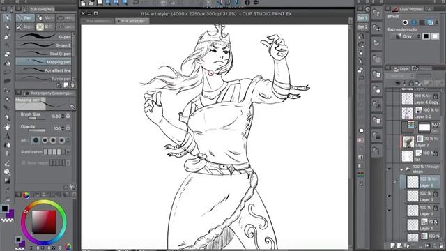Select the Hand move tool
The image size is (446, 251).
point(8,127)
